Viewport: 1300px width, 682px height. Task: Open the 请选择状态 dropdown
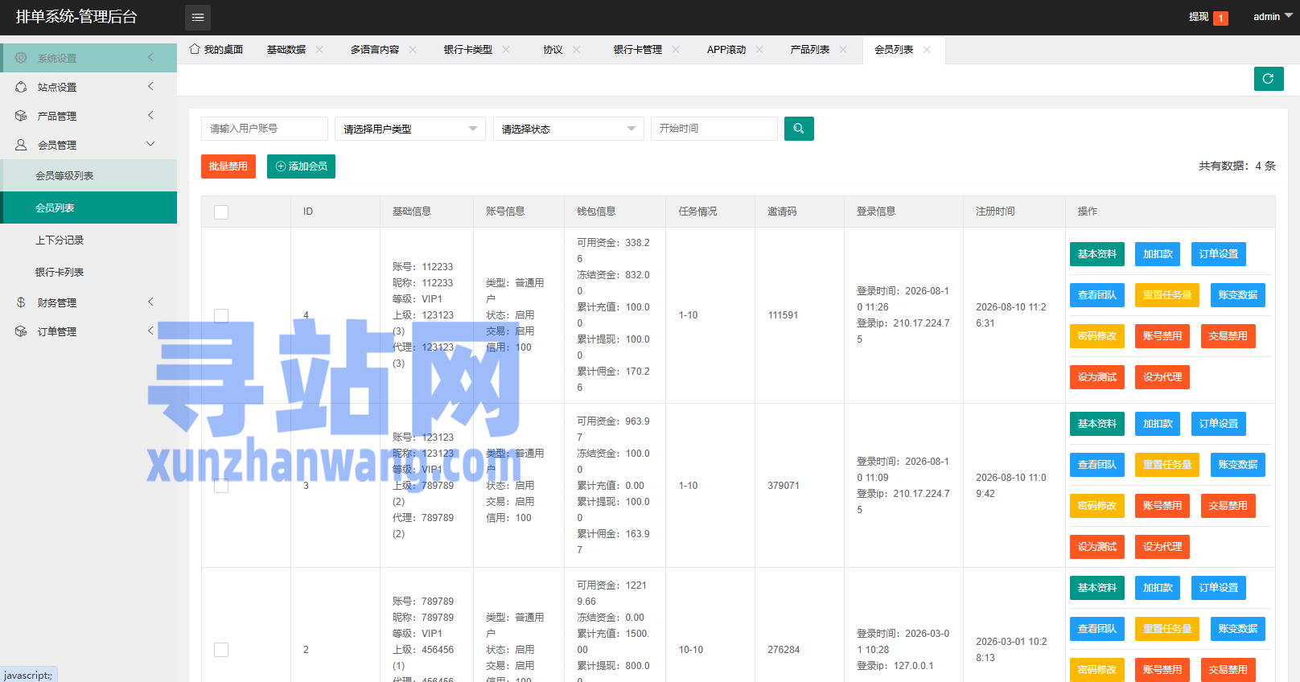[x=568, y=129]
